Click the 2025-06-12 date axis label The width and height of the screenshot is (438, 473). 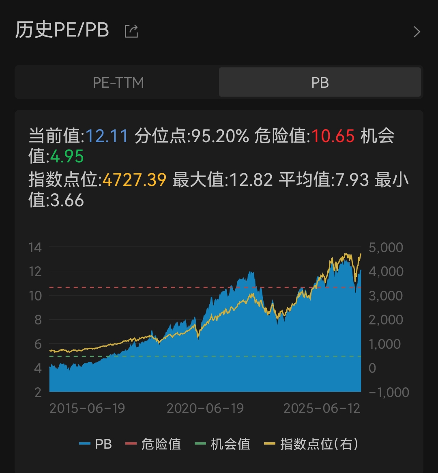point(322,408)
